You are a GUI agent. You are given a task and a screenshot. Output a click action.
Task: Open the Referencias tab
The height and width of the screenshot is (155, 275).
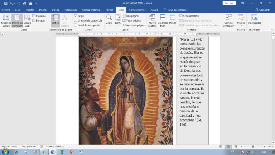click(71, 10)
